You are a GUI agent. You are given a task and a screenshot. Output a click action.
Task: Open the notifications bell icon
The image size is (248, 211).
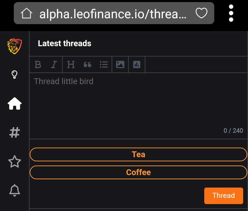pos(14,190)
